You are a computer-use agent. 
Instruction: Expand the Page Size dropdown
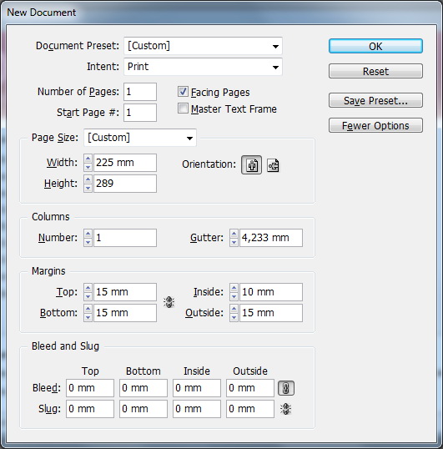coord(140,138)
